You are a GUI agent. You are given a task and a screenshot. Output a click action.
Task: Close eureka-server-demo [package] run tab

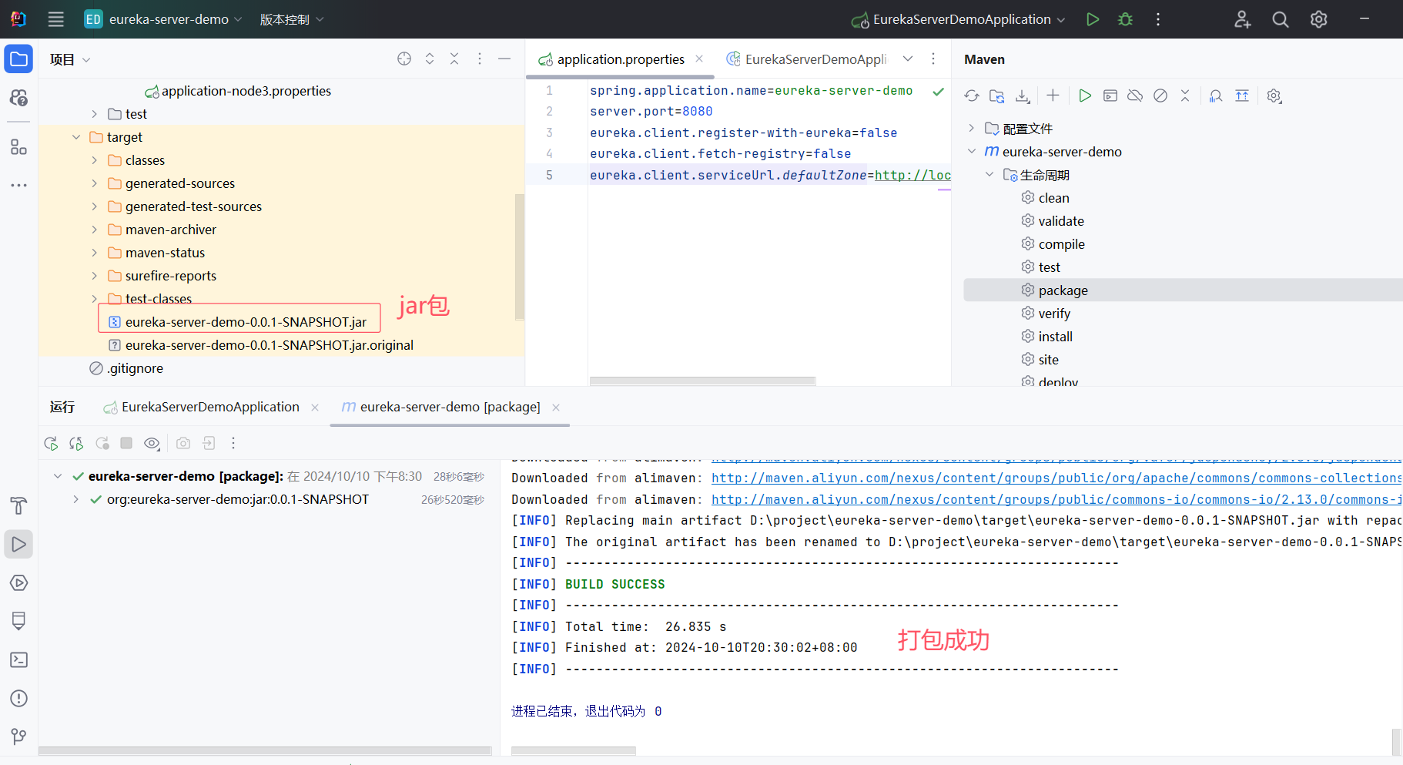click(x=556, y=407)
